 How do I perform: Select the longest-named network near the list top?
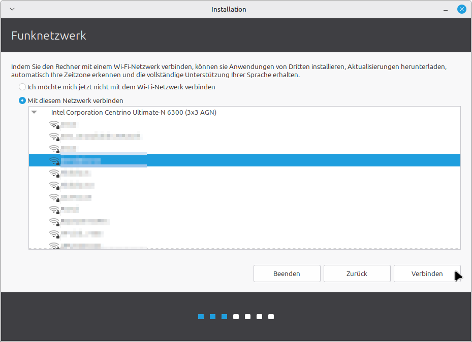click(x=100, y=136)
